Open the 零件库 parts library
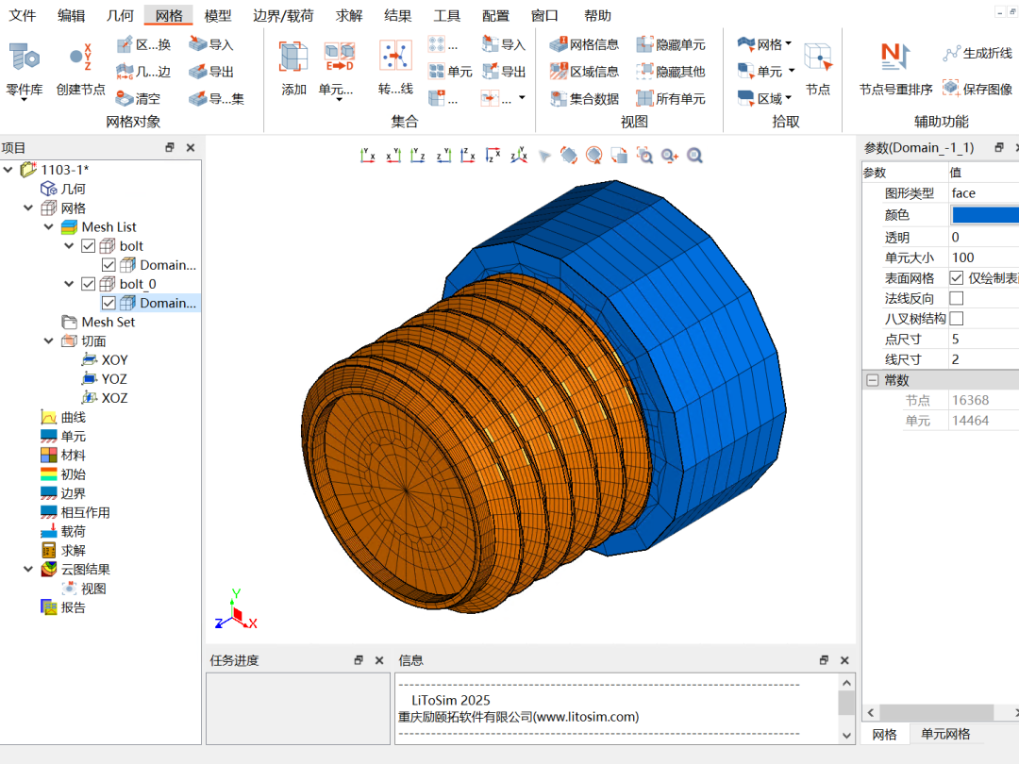Screen dimensions: 1019x764 (x=24, y=69)
